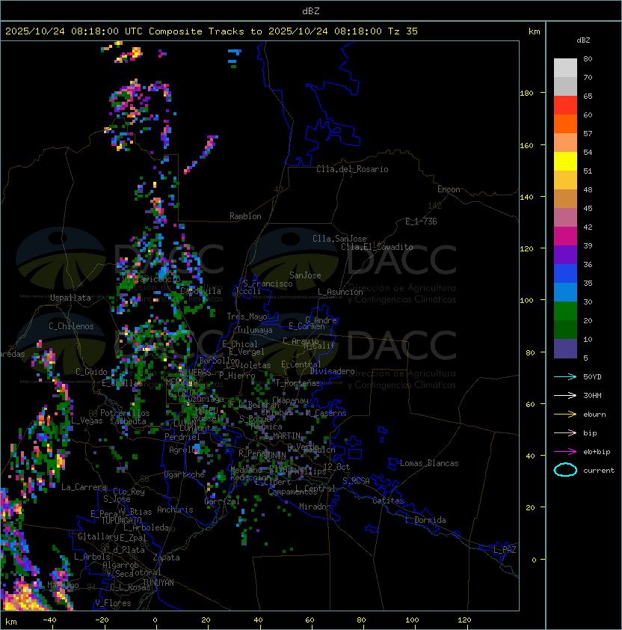Click the Mirador map label

tap(315, 507)
